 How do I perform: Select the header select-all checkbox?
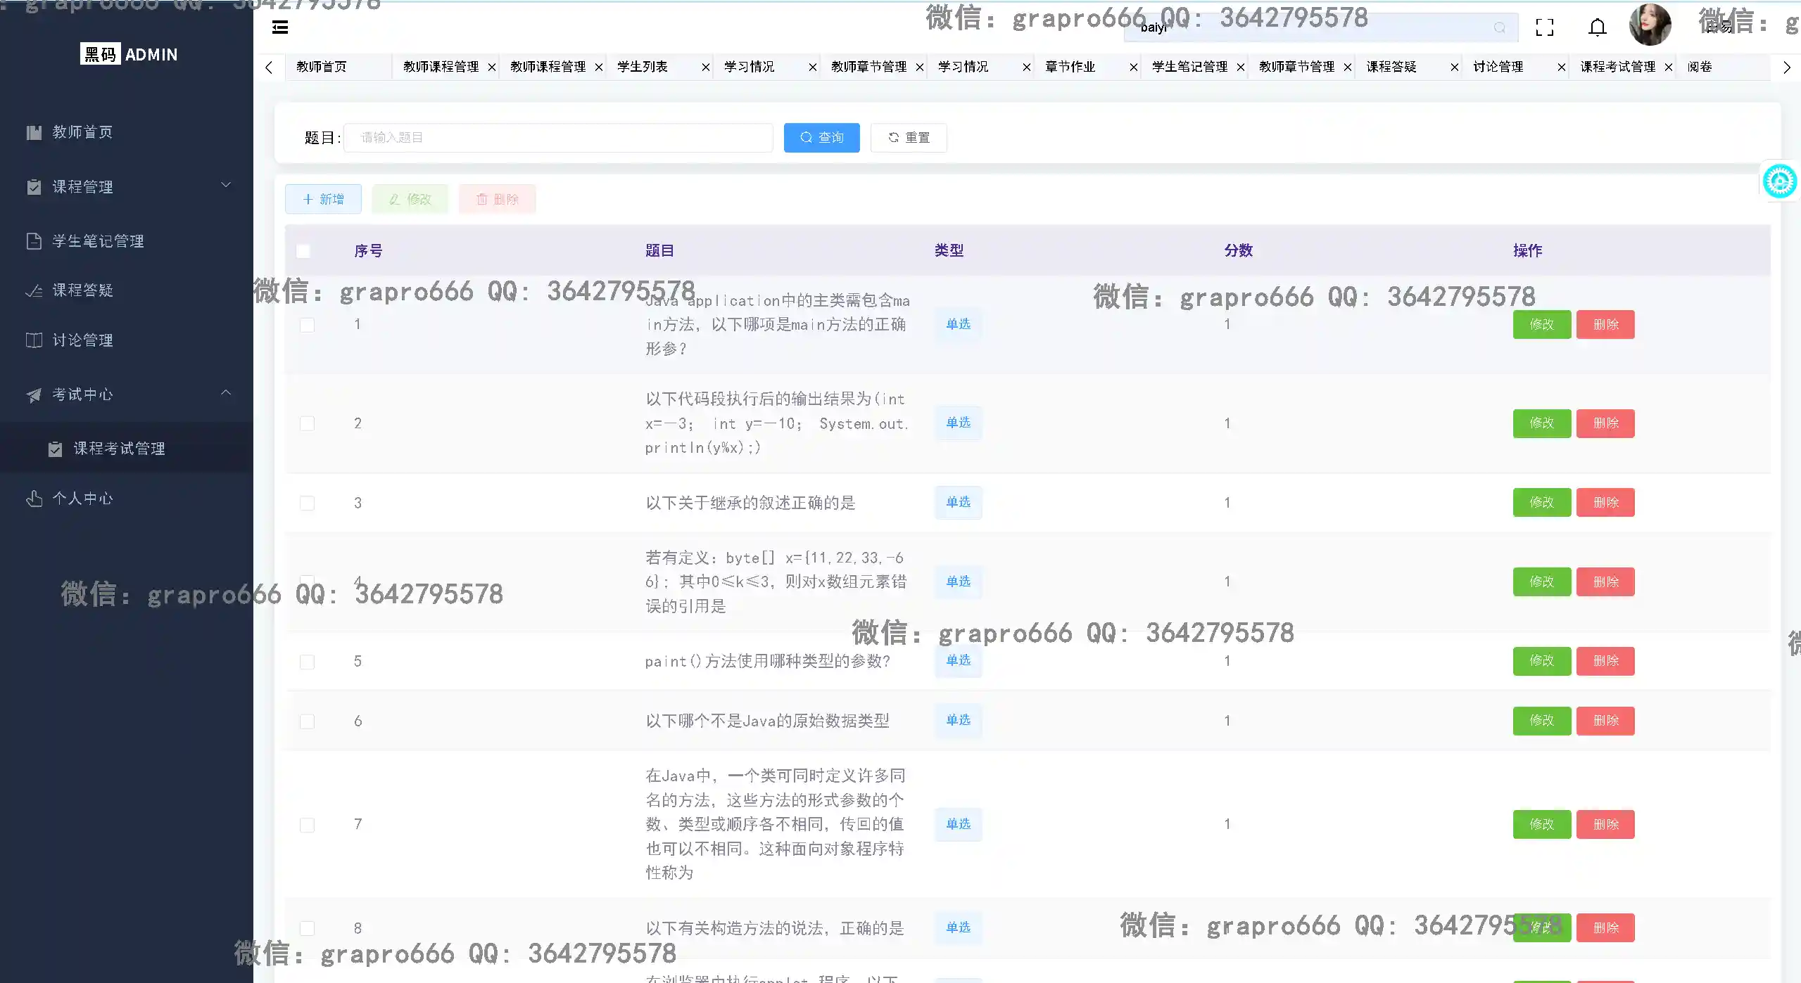[x=303, y=251]
